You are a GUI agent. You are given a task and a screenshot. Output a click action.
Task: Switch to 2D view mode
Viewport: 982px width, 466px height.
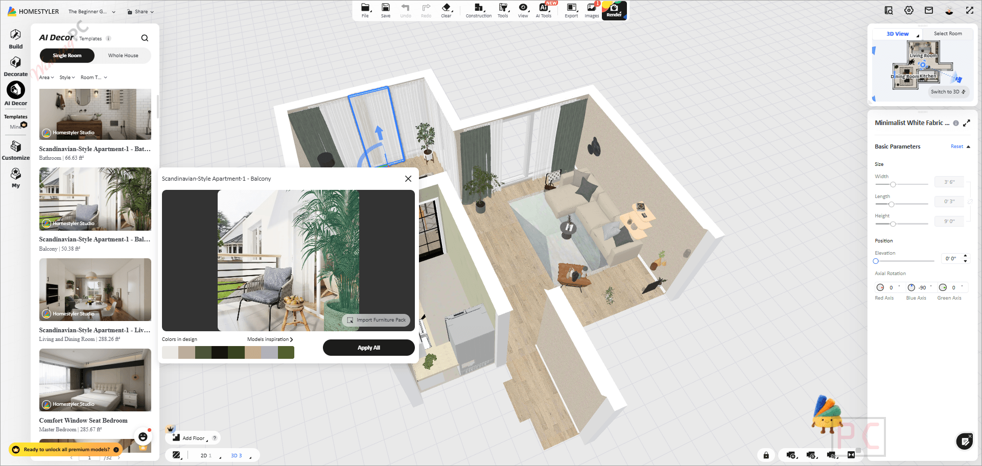click(206, 455)
